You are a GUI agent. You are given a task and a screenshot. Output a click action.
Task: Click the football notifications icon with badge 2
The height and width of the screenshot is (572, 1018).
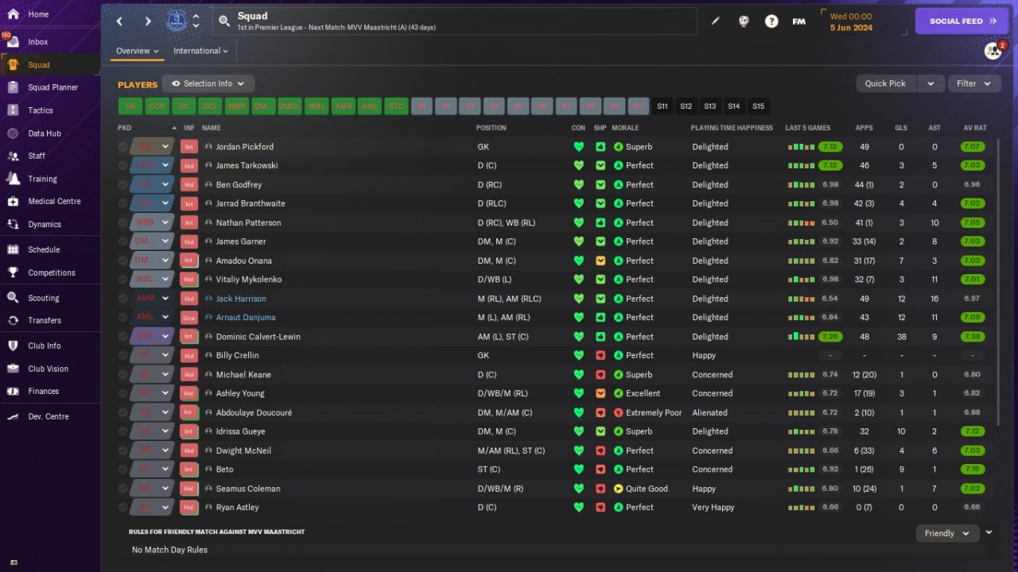pyautogui.click(x=993, y=51)
